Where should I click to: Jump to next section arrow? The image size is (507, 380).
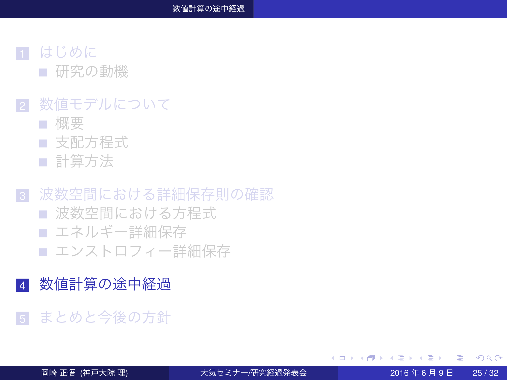[x=440, y=358]
